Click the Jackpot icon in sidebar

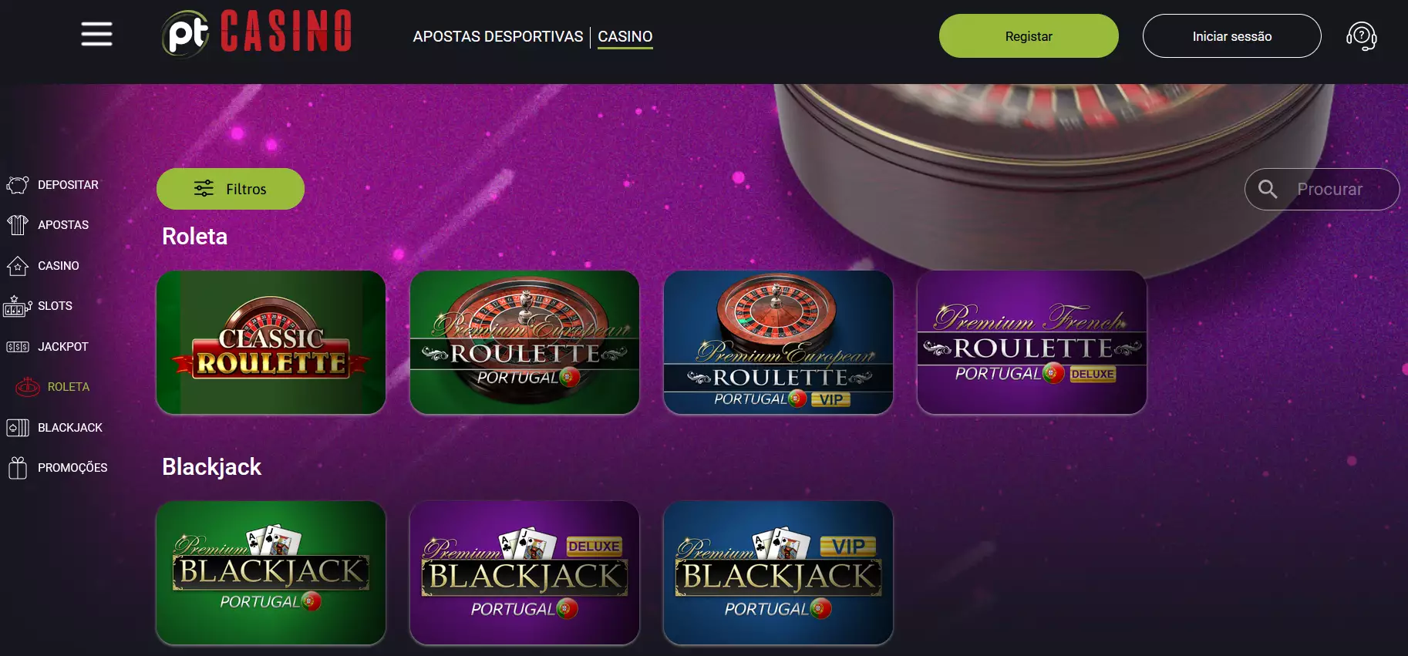point(18,347)
